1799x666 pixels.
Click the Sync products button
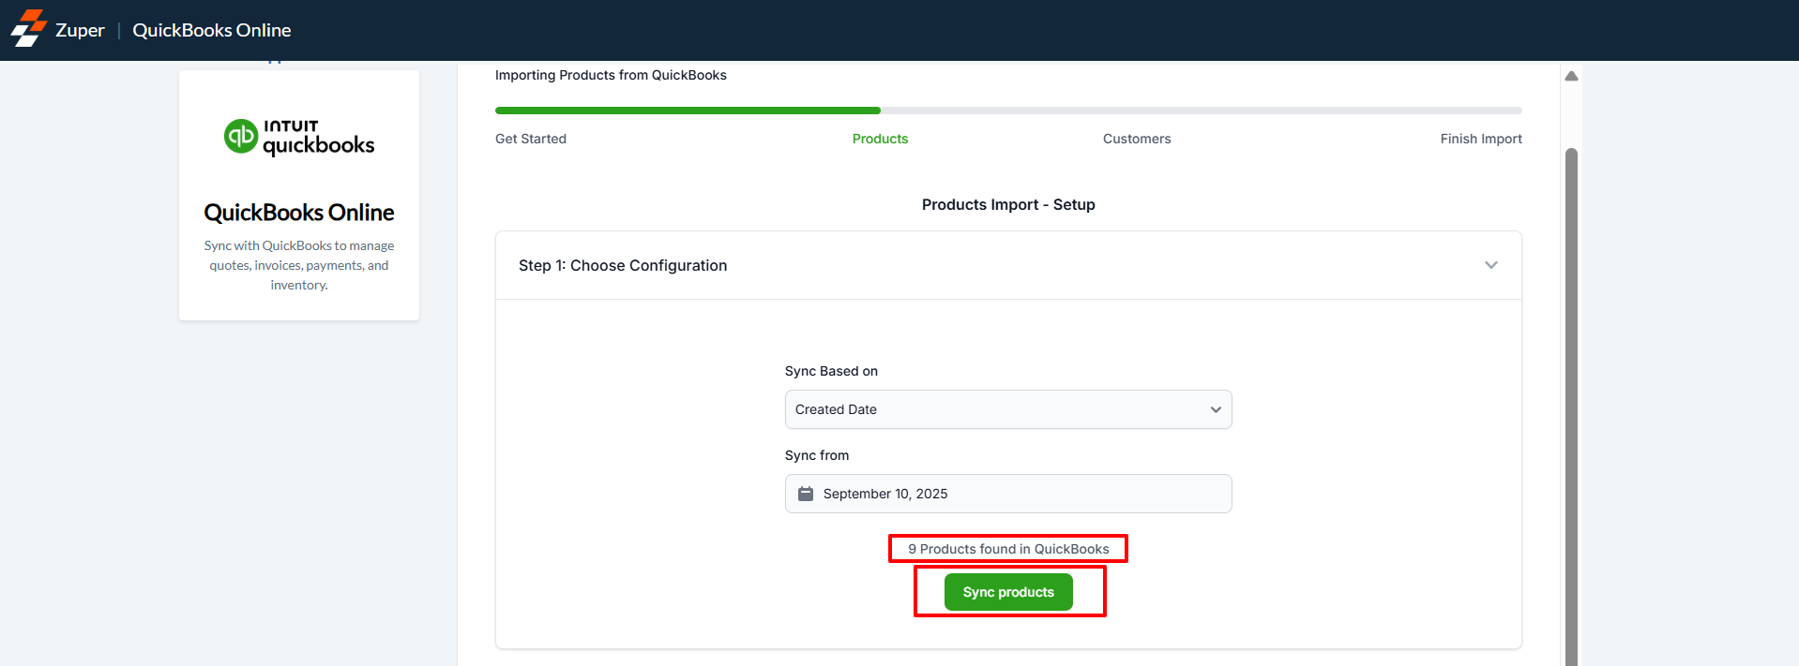click(x=1008, y=592)
